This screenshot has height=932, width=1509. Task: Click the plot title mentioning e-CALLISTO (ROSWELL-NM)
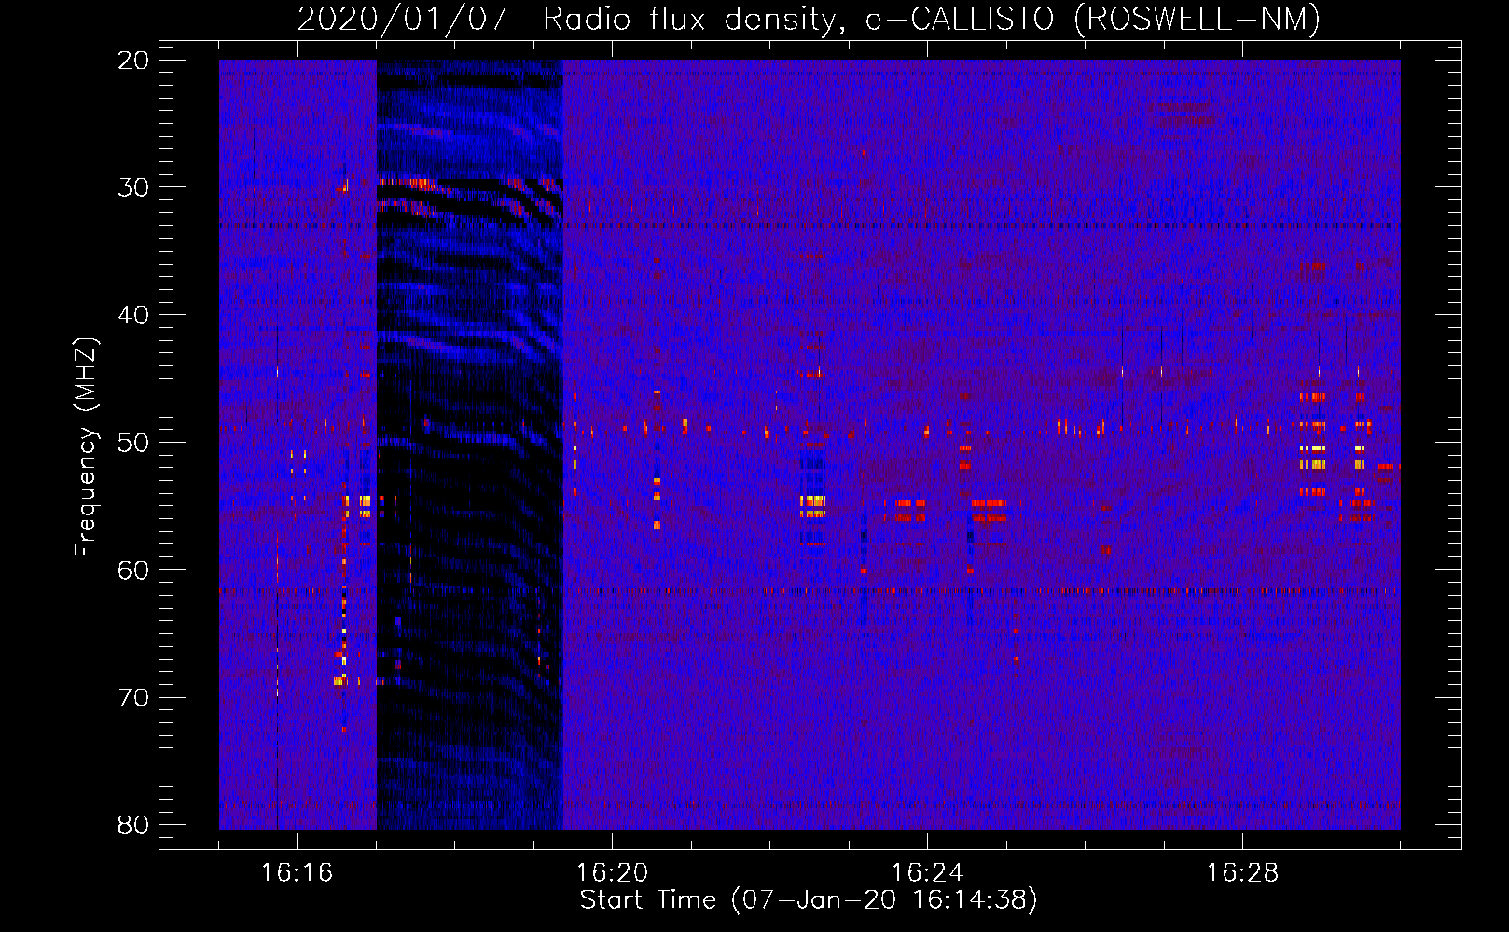[809, 19]
